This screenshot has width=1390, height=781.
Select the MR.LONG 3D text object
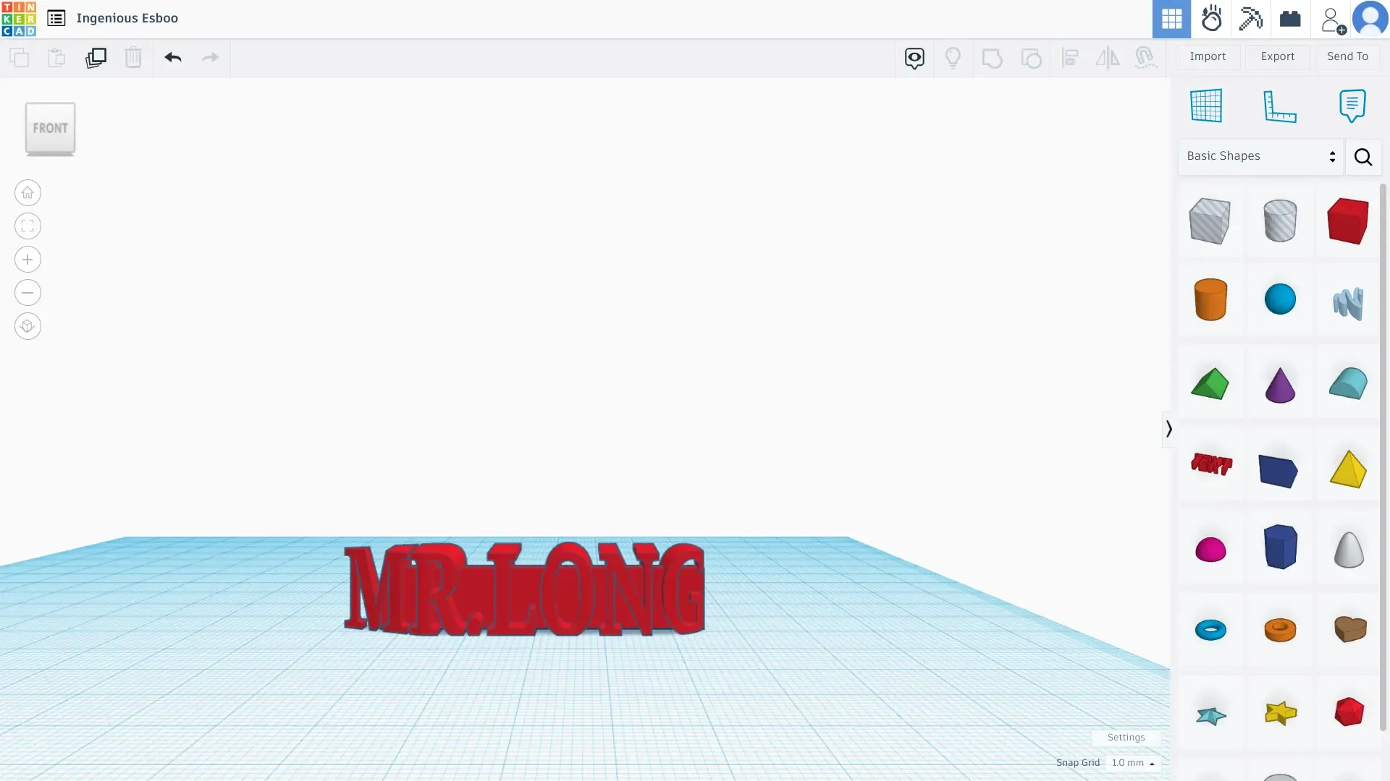click(x=523, y=586)
